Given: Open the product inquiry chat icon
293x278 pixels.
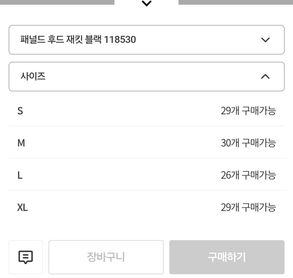Looking at the screenshot, I should pos(26,257).
